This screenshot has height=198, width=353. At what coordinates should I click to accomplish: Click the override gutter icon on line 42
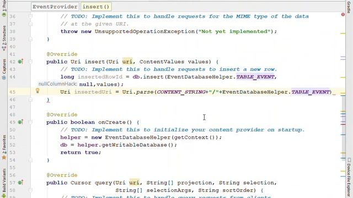pos(20,62)
